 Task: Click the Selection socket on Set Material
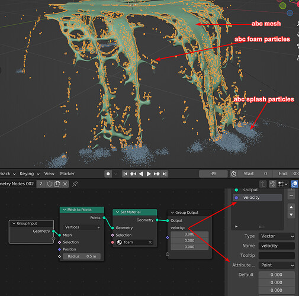point(112,235)
